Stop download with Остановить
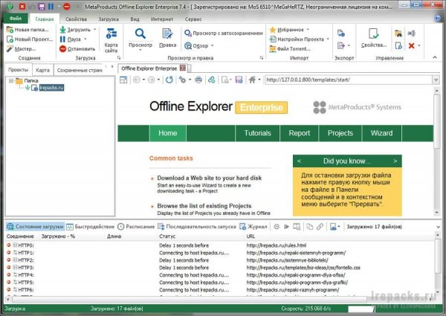Image resolution: width=446 pixels, height=316 pixels. [x=77, y=49]
